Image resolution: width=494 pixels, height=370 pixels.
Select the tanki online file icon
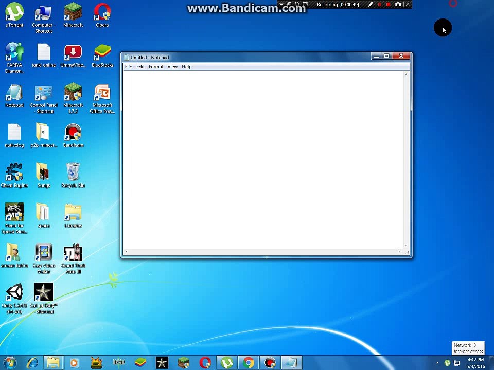[43, 55]
